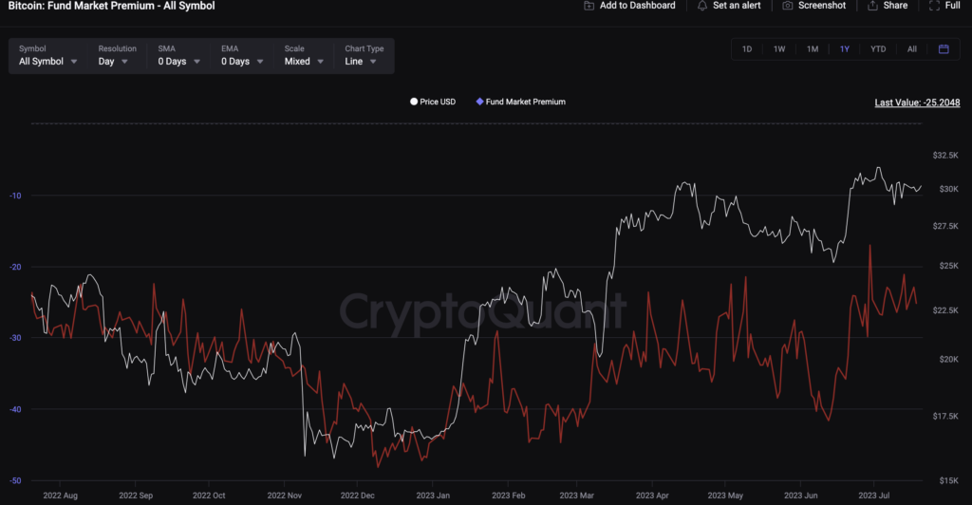
Task: Open the SMA 0 Days dropdown
Action: [x=179, y=62]
